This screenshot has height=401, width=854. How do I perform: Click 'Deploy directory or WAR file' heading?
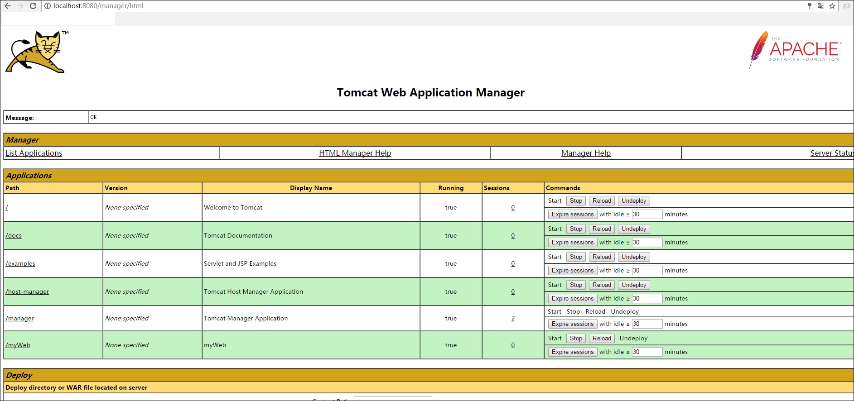click(x=76, y=387)
